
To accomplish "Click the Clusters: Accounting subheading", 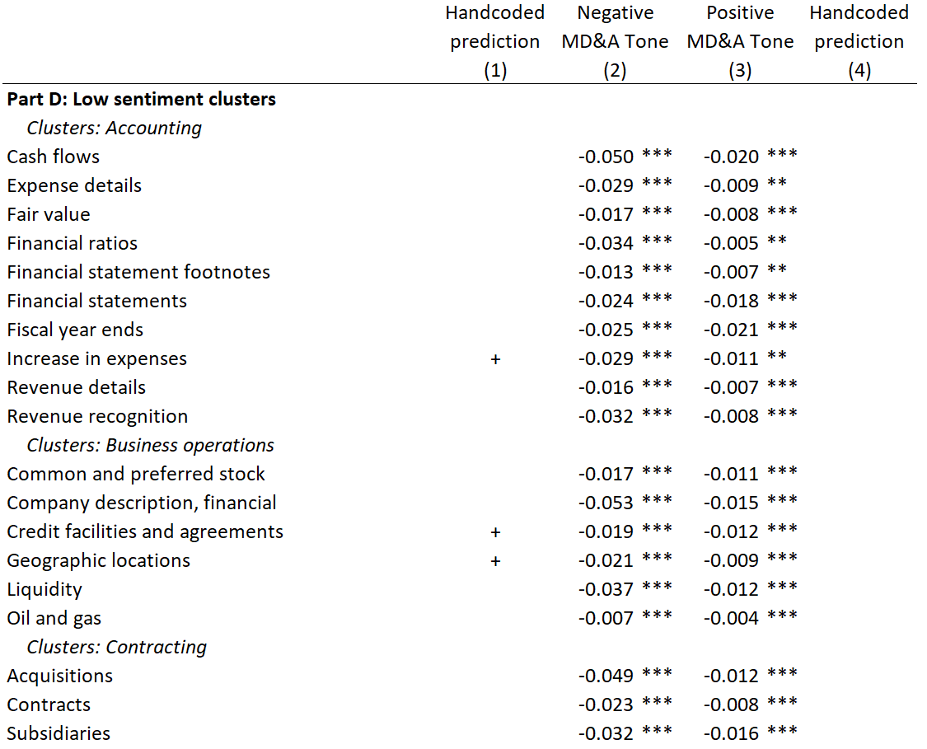I will tap(114, 128).
